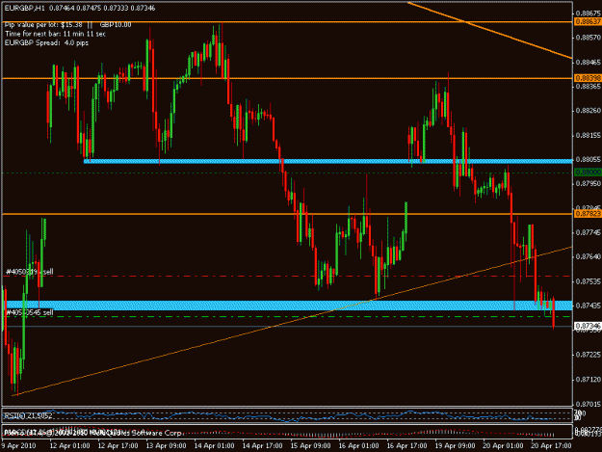Click price scale value 0.87640

click(x=588, y=256)
